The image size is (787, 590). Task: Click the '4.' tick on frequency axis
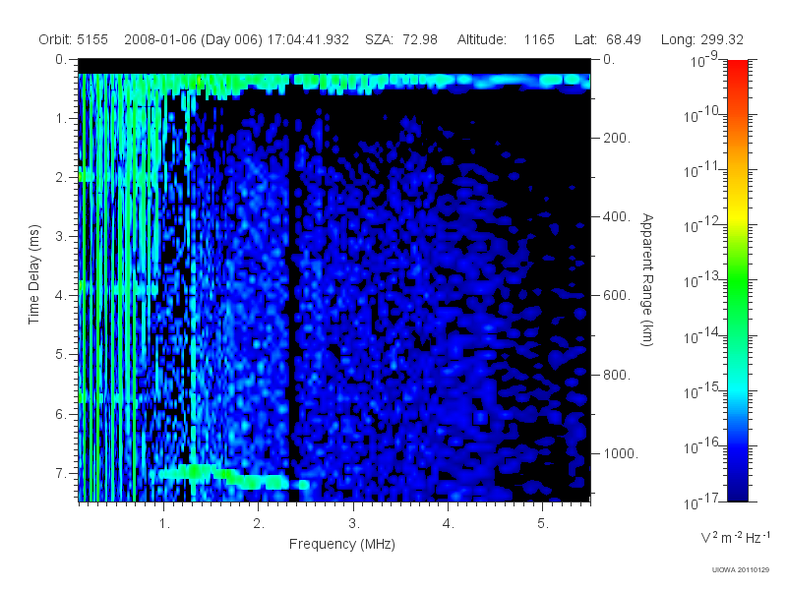(449, 524)
